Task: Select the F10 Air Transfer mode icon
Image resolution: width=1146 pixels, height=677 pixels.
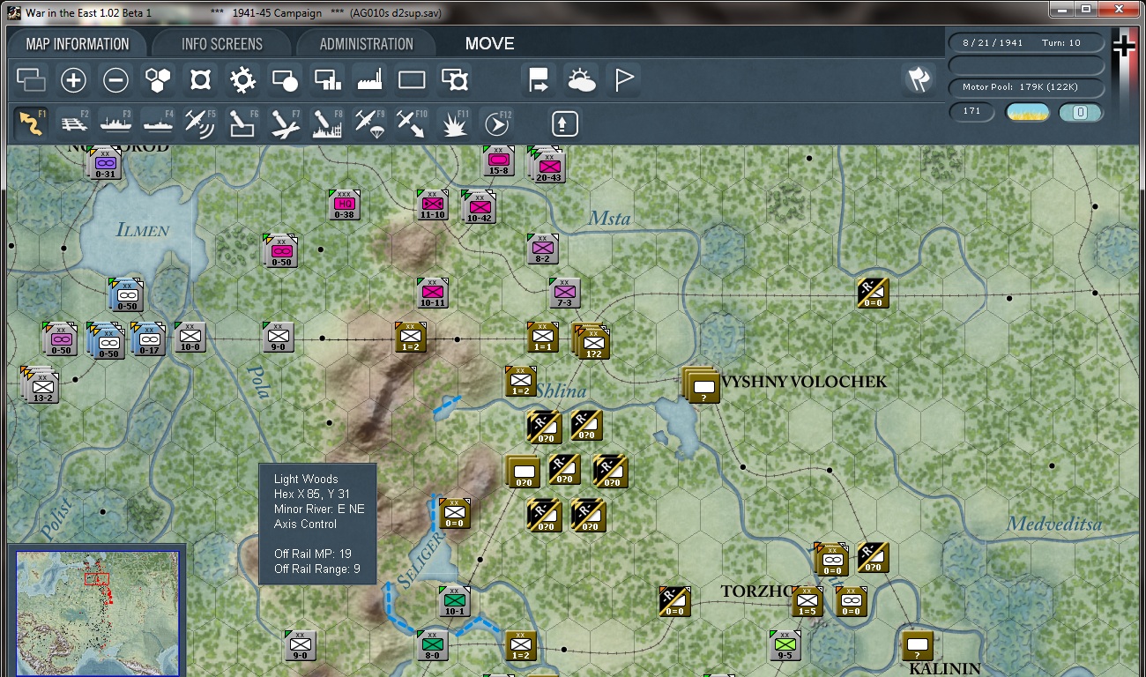Action: 412,123
